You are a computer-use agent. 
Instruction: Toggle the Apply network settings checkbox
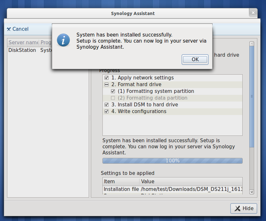point(107,78)
